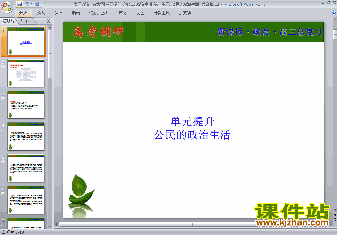The height and width of the screenshot is (235, 337).
Task: Expand the undo history dropdown arrow
Action: [x=31, y=4]
